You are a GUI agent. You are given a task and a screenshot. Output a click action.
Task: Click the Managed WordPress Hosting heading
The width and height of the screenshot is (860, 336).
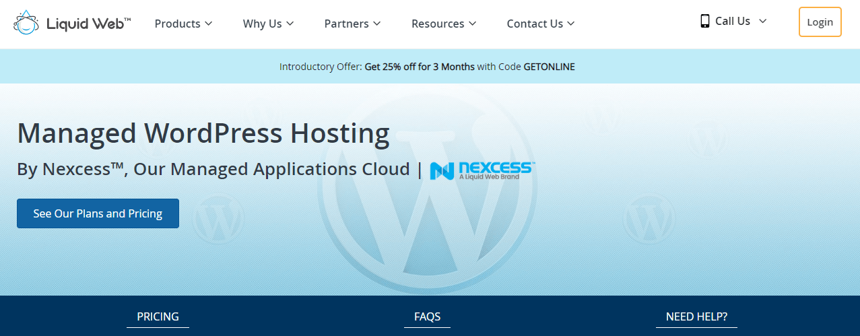(x=203, y=133)
